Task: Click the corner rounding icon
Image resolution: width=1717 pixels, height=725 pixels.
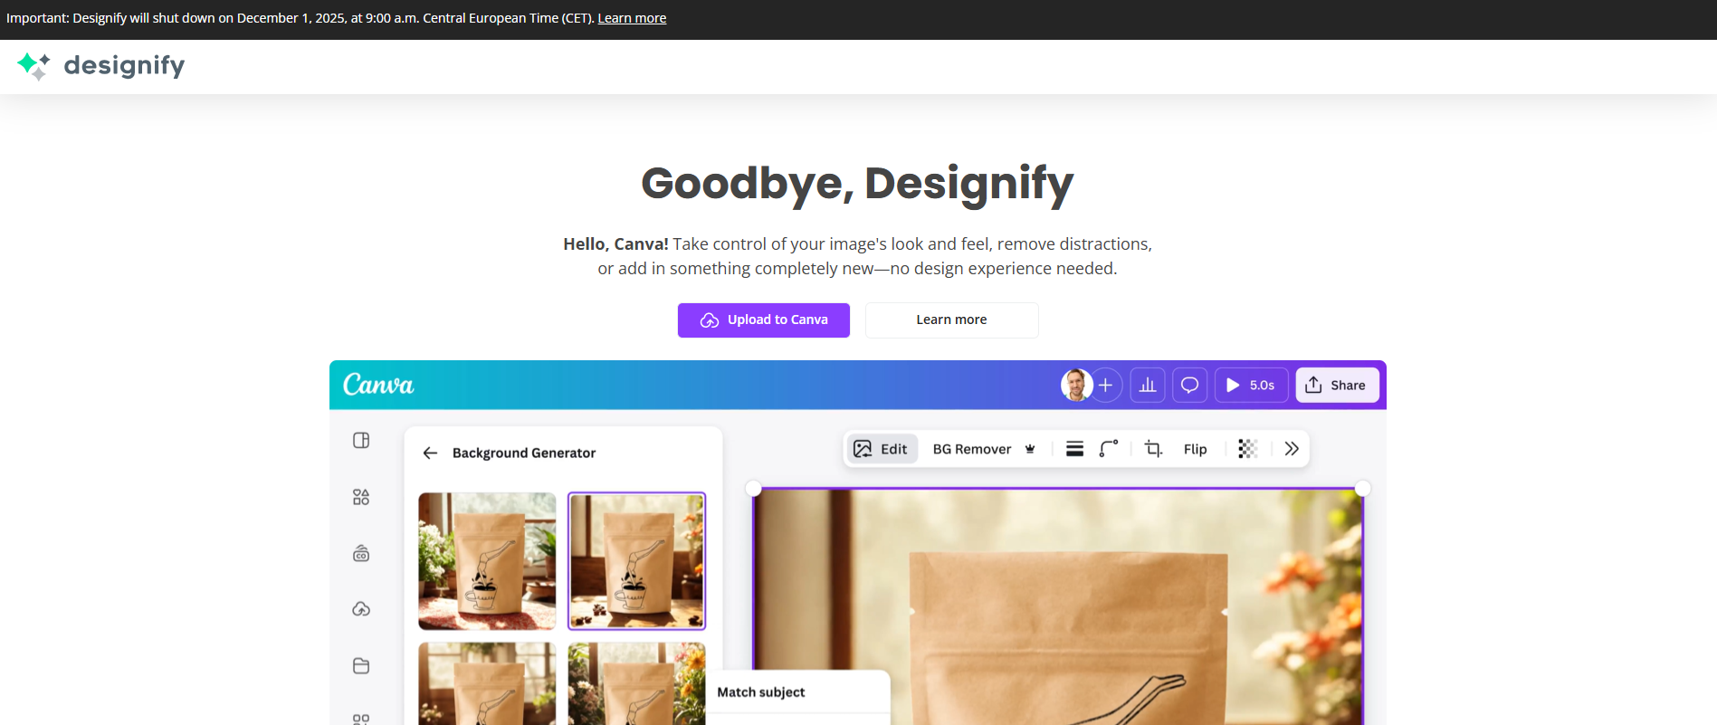Action: (1109, 449)
